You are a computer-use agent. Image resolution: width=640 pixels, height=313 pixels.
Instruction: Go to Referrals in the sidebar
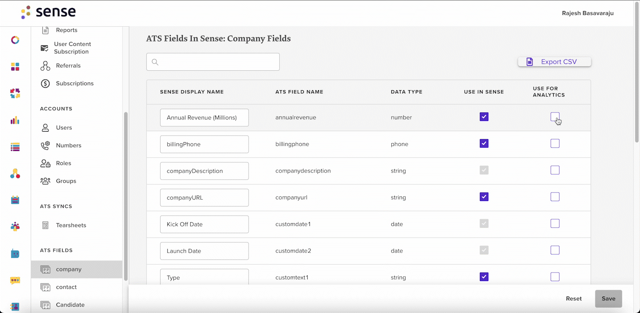tap(68, 66)
